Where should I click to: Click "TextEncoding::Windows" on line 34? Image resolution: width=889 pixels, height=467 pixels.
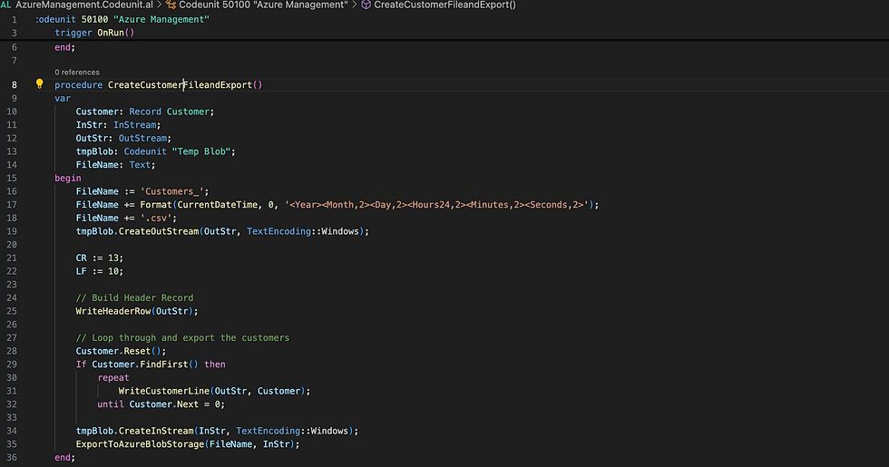[x=292, y=432]
